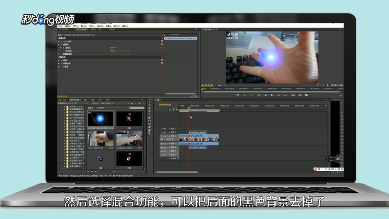Expand the 视频 3 track
This screenshot has height=219, width=389.
pyautogui.click(x=169, y=129)
